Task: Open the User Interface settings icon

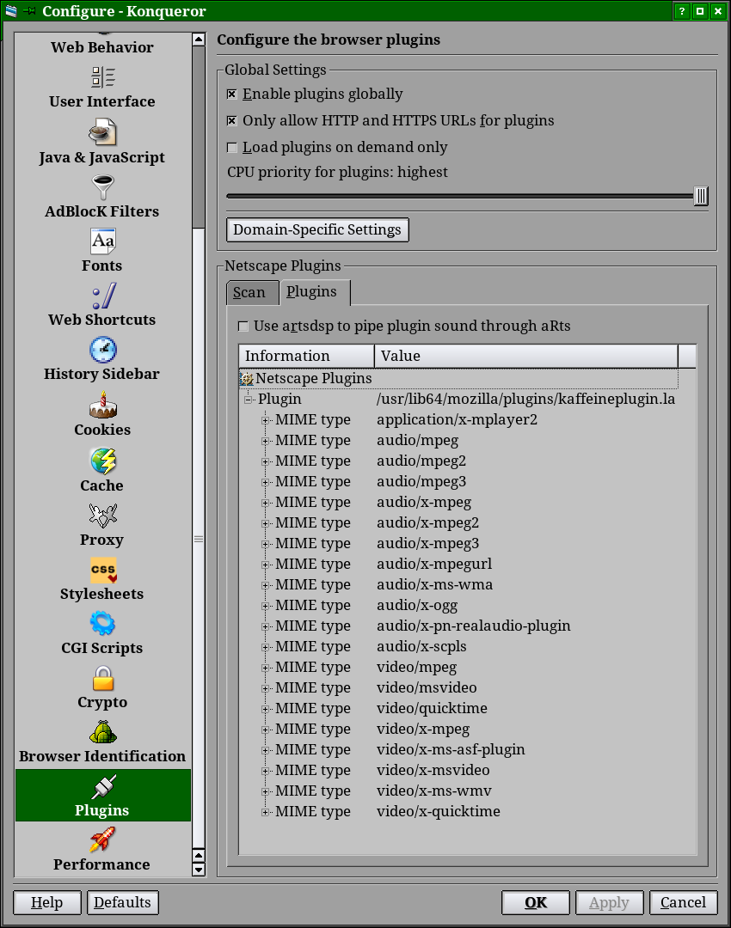Action: (102, 77)
